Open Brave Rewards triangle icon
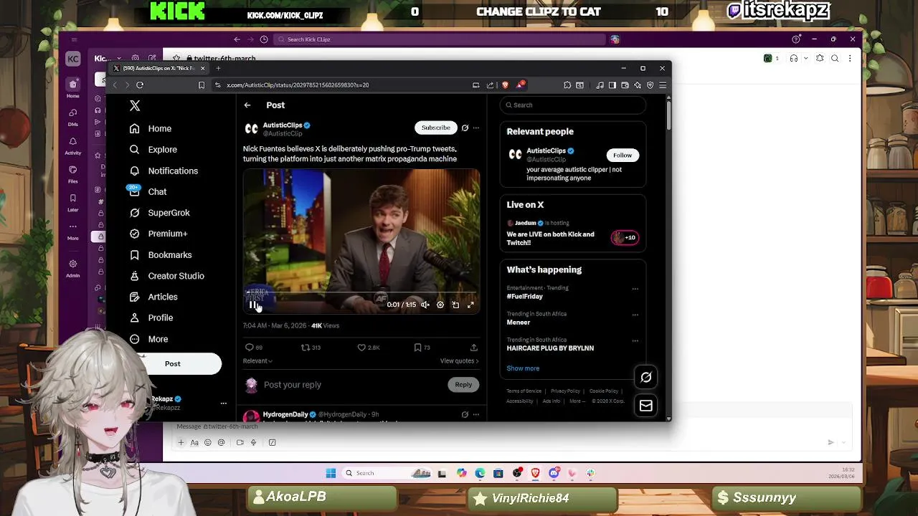918x516 pixels. click(520, 85)
